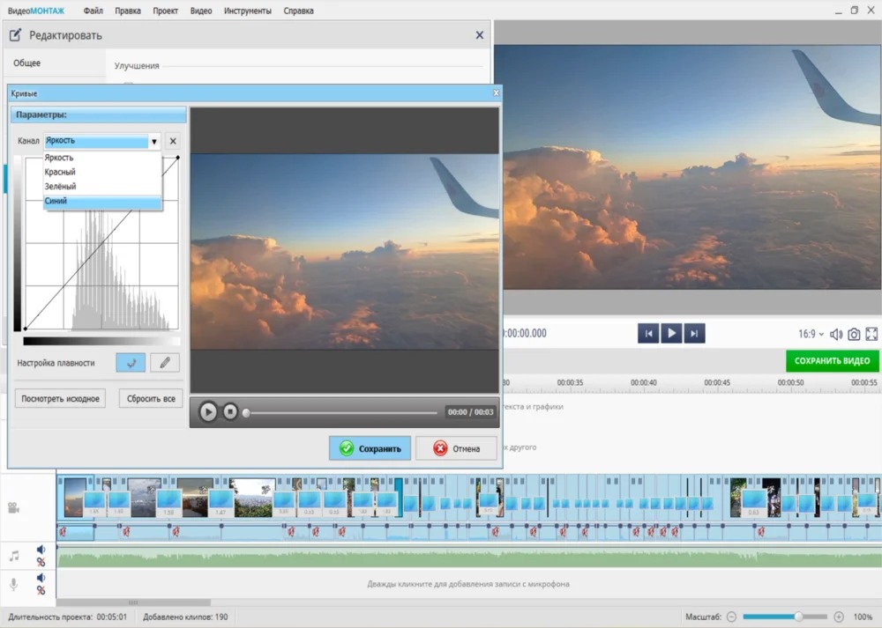Mute the music track speaker toggle
The width and height of the screenshot is (882, 628).
coord(41,550)
